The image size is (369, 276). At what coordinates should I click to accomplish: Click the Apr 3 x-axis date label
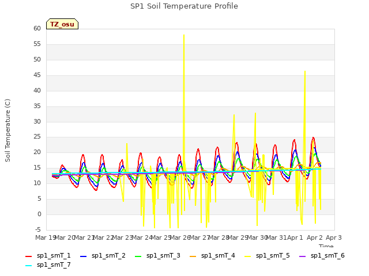point(334,237)
